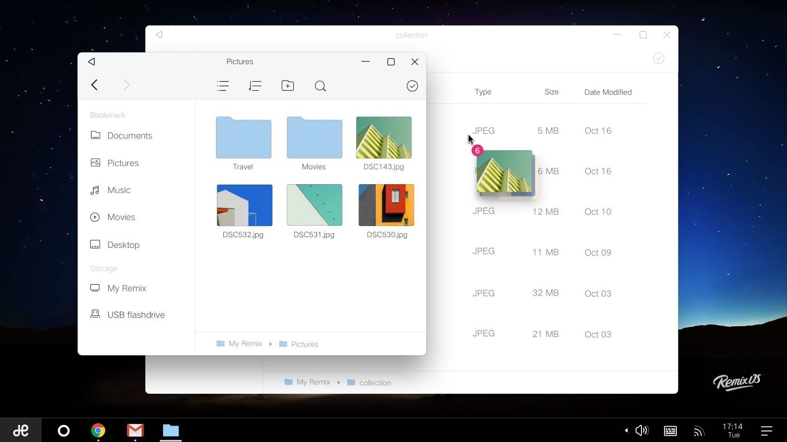
Task: Select the DSC143.jpg thumbnail
Action: (x=384, y=138)
